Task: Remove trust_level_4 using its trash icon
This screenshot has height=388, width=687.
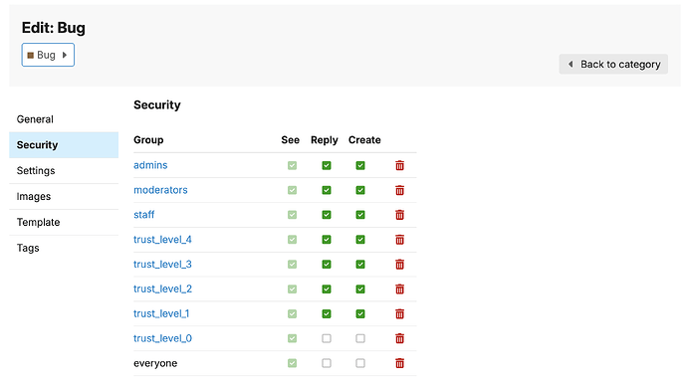Action: point(399,240)
